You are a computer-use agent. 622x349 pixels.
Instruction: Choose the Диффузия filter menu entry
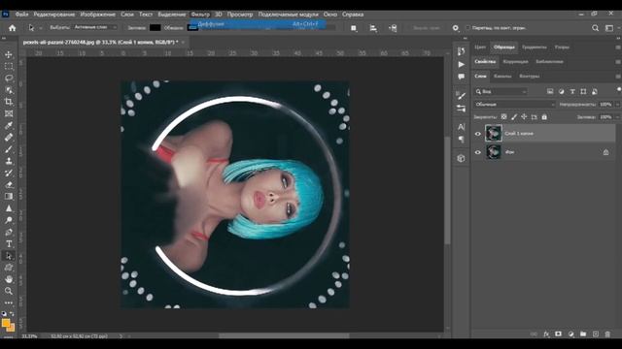point(258,24)
